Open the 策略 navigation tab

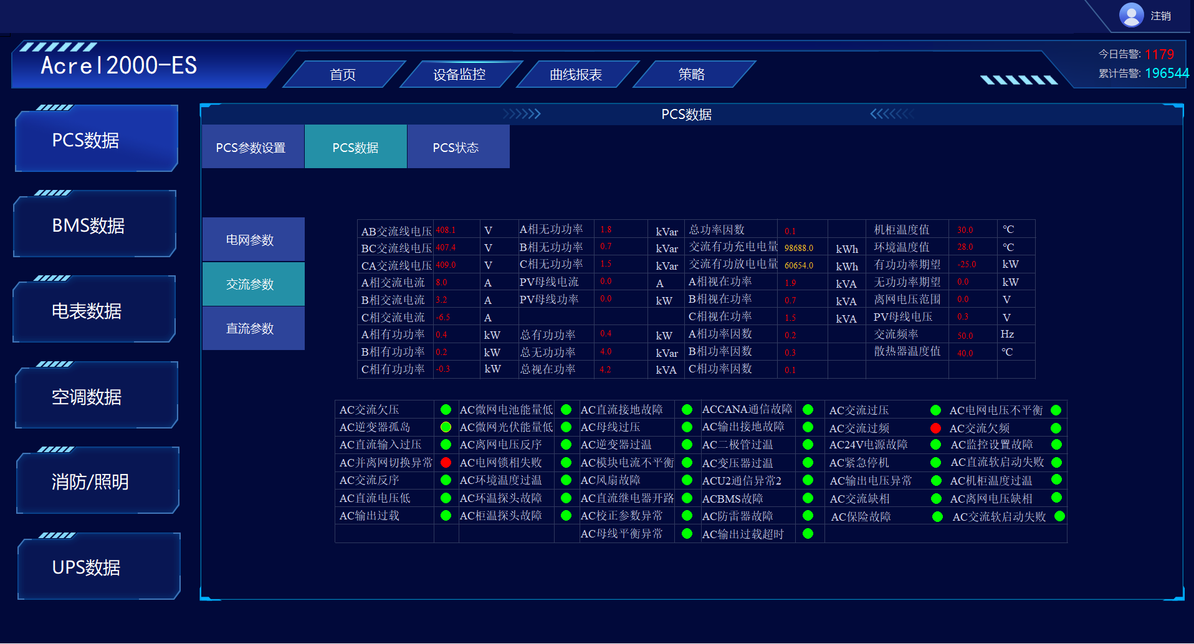(692, 74)
